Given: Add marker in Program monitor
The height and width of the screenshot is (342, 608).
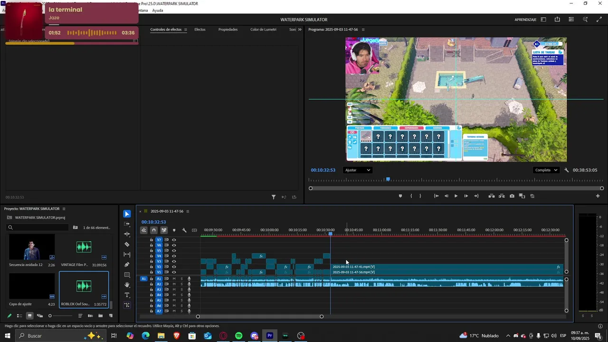Looking at the screenshot, I should pos(400,196).
